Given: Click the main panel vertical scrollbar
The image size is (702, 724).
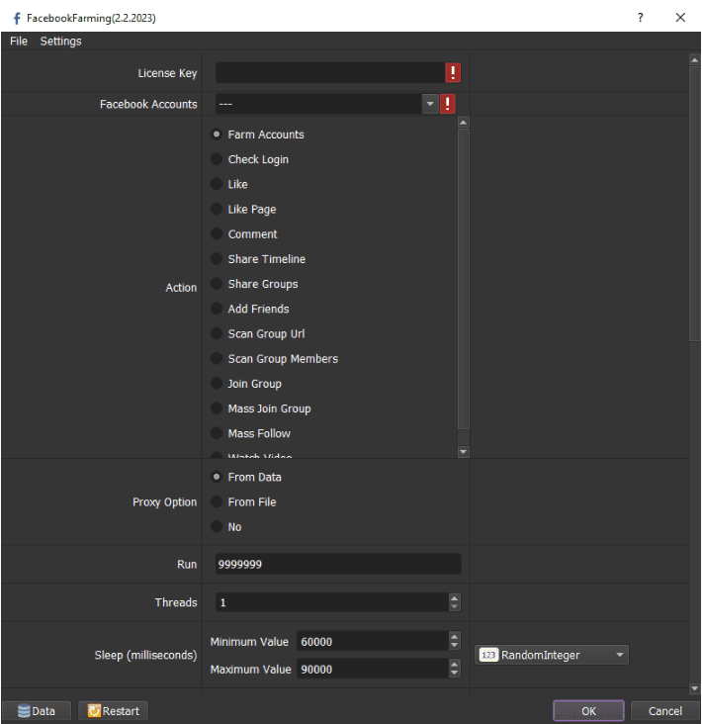Looking at the screenshot, I should click(x=694, y=198).
